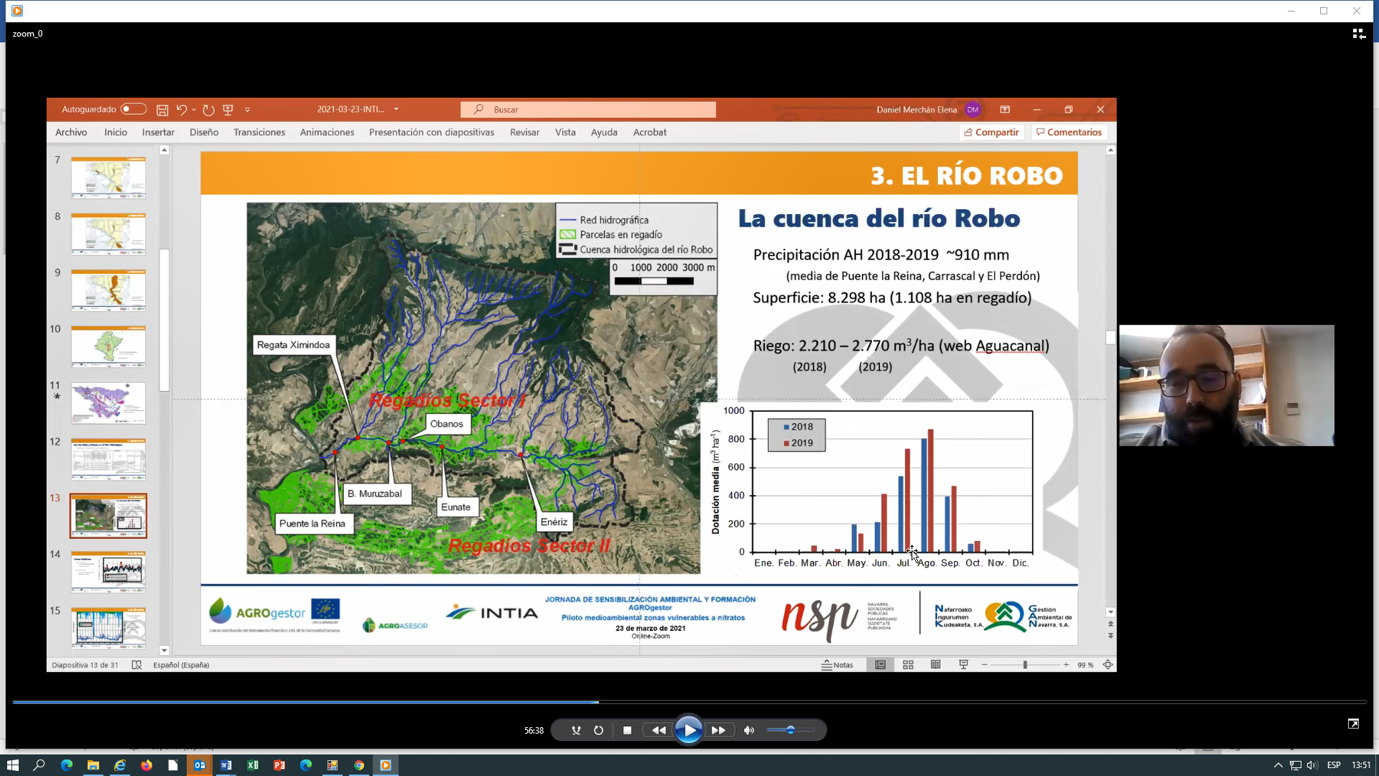Adjust the media player volume slider
1379x776 pixels.
tap(790, 730)
